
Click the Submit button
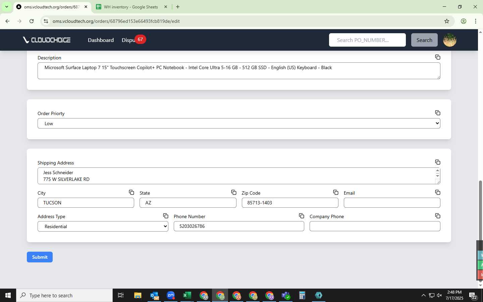pyautogui.click(x=40, y=257)
